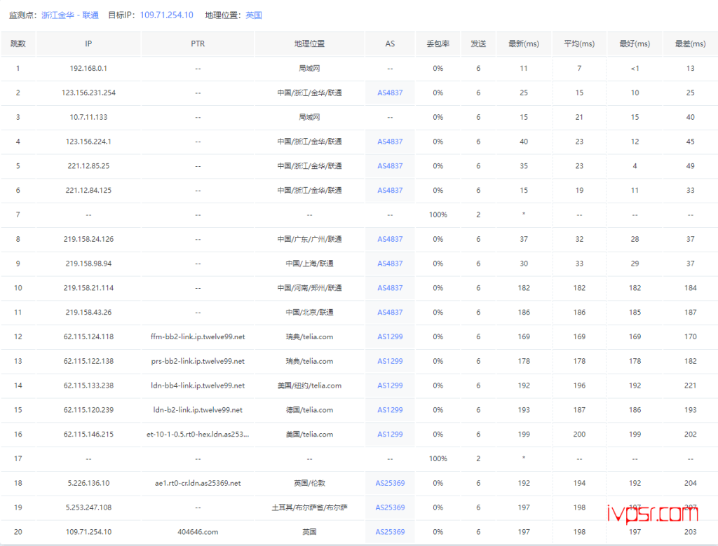Screen dimensions: 718x546
Task: Select the PTR entry 404646.com
Action: coord(198,532)
